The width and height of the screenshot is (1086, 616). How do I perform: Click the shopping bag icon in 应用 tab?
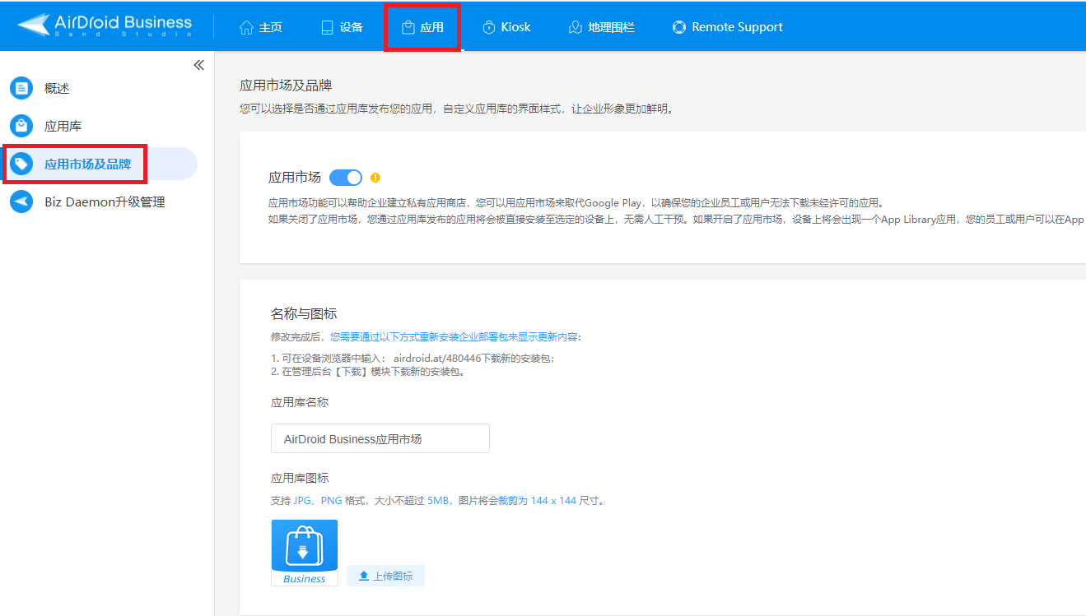pyautogui.click(x=408, y=27)
